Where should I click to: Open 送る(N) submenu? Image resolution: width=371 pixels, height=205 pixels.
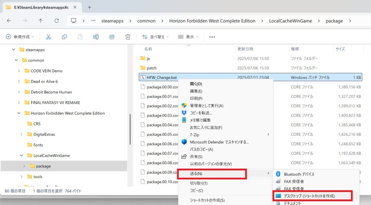point(226,173)
